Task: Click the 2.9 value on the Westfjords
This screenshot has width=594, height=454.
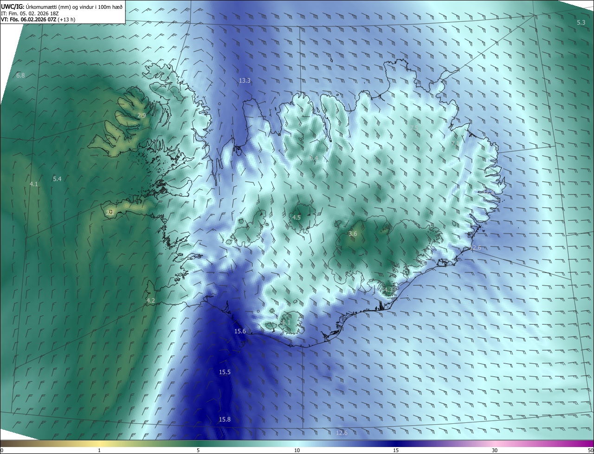Action: point(142,115)
